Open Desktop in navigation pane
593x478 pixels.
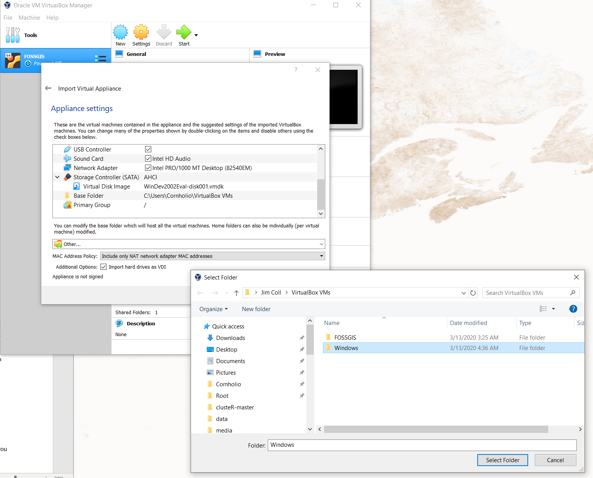tap(226, 349)
